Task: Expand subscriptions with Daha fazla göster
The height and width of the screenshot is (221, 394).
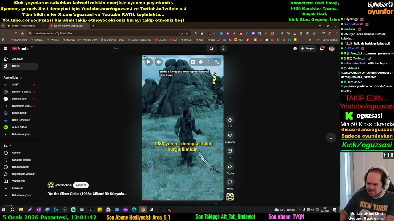Action: [x=19, y=134]
